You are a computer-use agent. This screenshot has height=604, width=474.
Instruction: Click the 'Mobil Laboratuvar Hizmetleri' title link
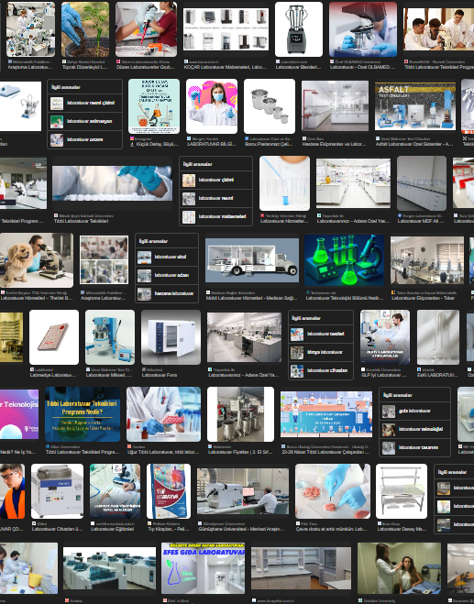pos(251,298)
